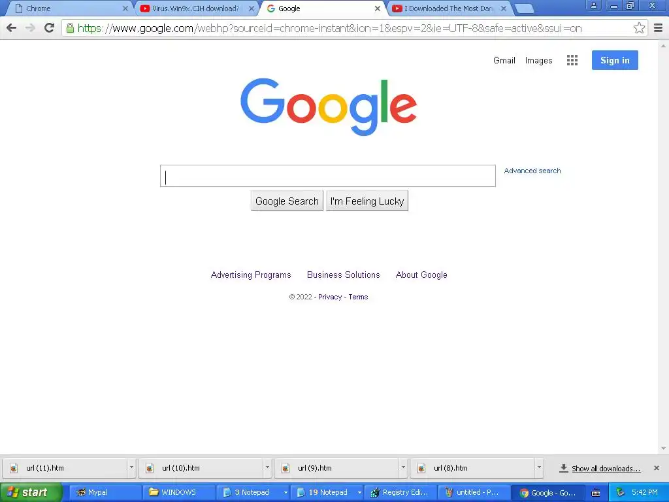This screenshot has width=669, height=502.
Task: Focus the Google search input box
Action: [328, 176]
